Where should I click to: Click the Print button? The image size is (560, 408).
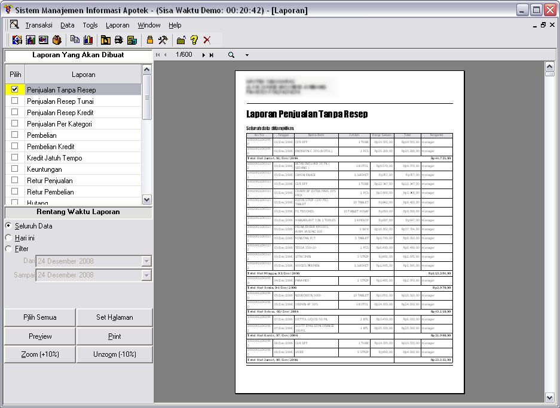click(x=114, y=336)
